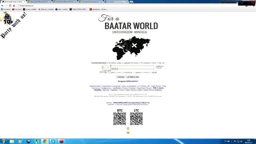Viewport: 256px width, 144px height.
Task: Tick the Egyéb category checkbox
Action: (x=151, y=72)
